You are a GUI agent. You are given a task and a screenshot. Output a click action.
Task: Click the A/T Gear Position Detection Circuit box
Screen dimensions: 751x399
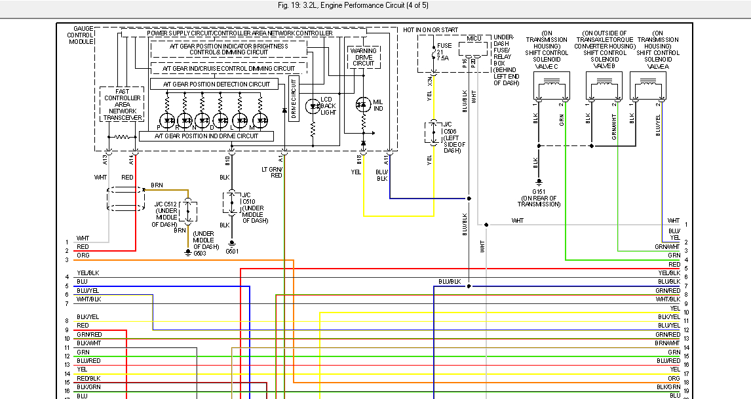tap(215, 84)
